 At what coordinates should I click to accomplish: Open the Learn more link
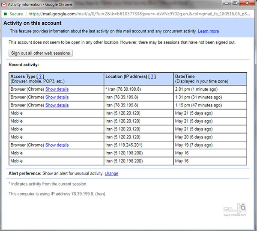pos(208,31)
